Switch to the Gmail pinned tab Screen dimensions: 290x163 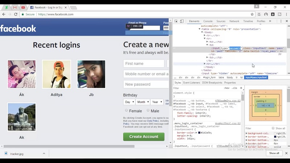[15, 7]
